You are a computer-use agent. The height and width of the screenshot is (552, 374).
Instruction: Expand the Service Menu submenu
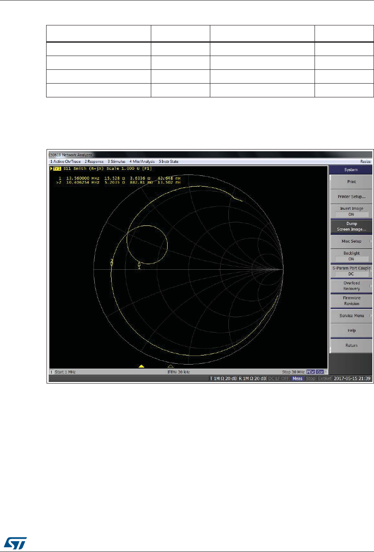351,315
